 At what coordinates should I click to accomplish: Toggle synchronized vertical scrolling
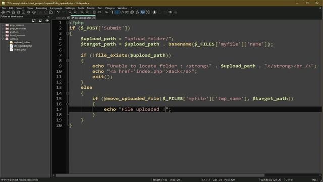pos(94,12)
